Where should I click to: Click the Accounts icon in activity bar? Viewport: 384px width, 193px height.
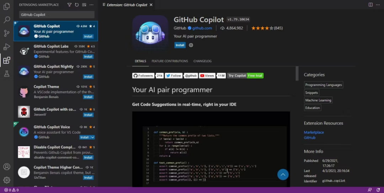6,166
